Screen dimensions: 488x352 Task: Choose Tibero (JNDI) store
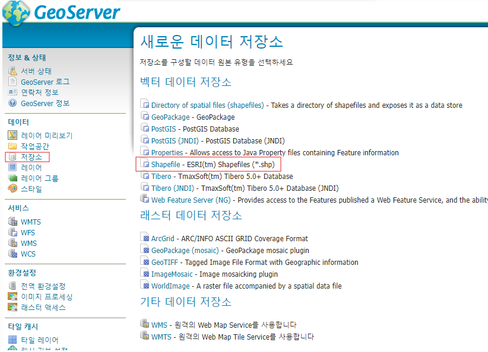pos(173,188)
